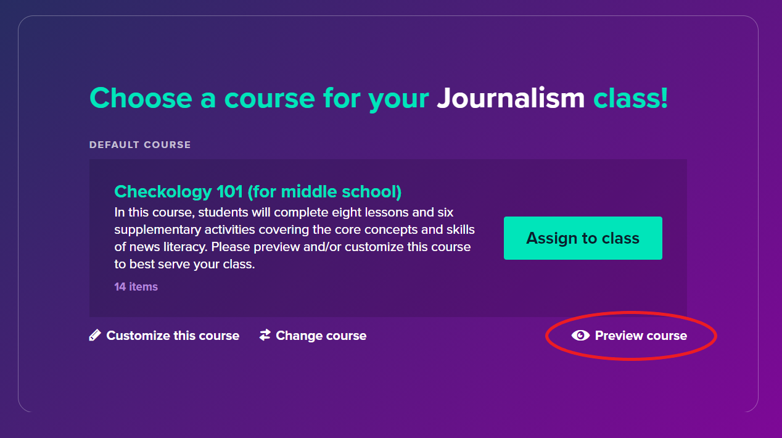Click the swap arrows icon for Change course
The height and width of the screenshot is (438, 782).
coord(265,335)
